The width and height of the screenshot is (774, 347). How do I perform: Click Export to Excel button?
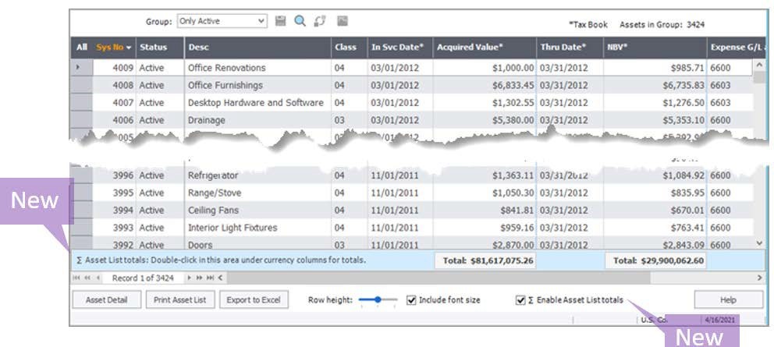[x=254, y=299]
